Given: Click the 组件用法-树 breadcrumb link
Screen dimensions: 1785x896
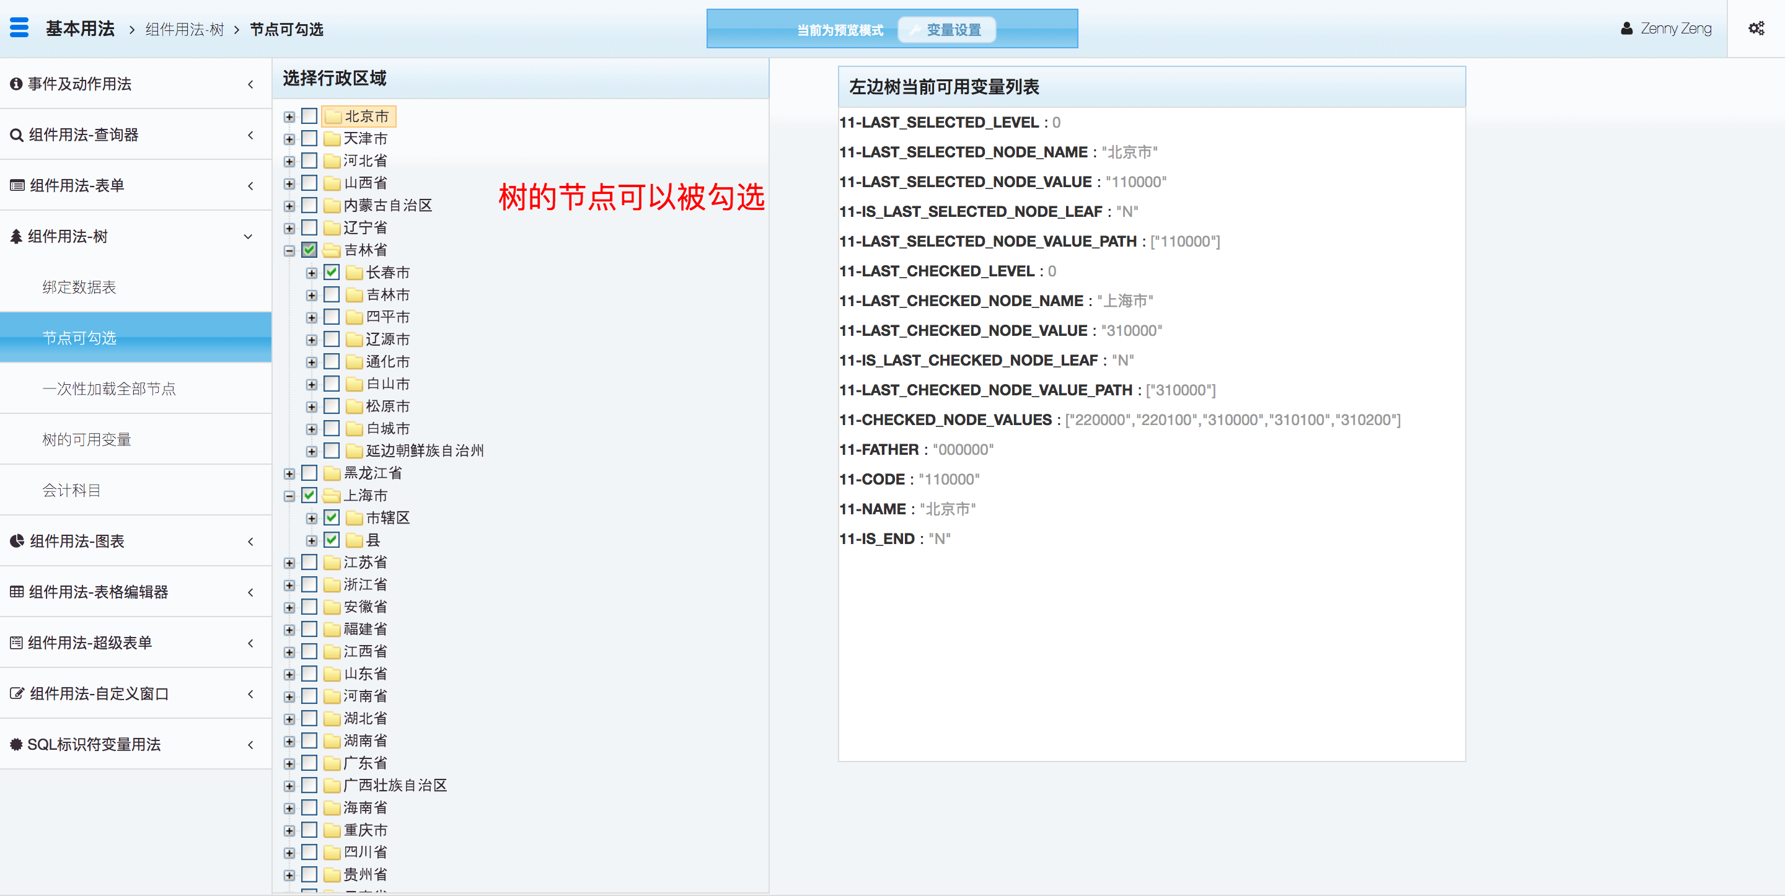Looking at the screenshot, I should tap(184, 29).
